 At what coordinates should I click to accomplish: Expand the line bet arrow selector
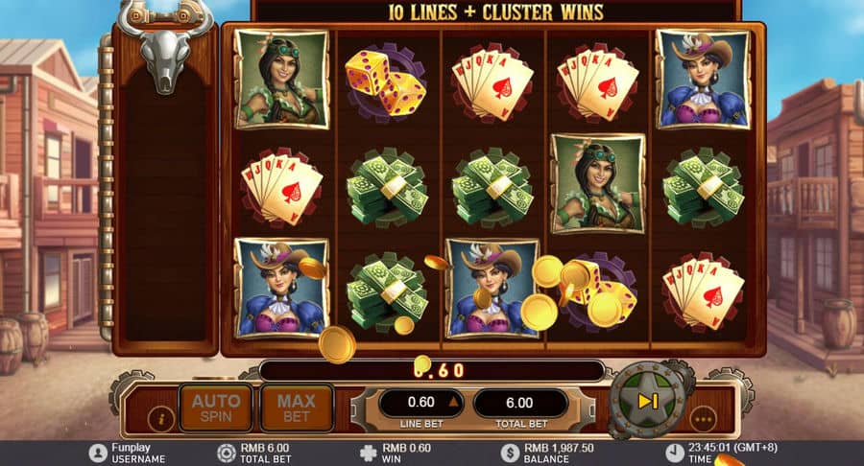(x=453, y=402)
